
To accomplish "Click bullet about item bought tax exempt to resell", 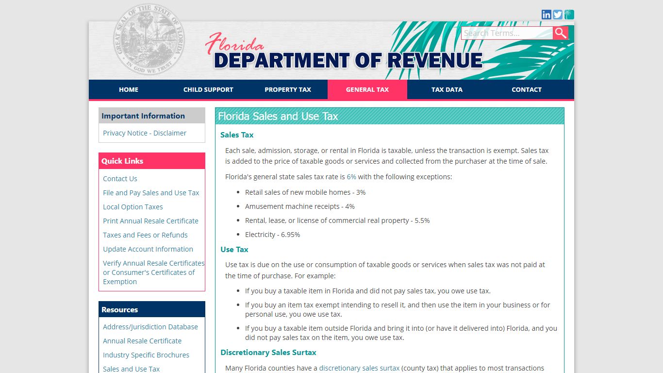I will [398, 310].
